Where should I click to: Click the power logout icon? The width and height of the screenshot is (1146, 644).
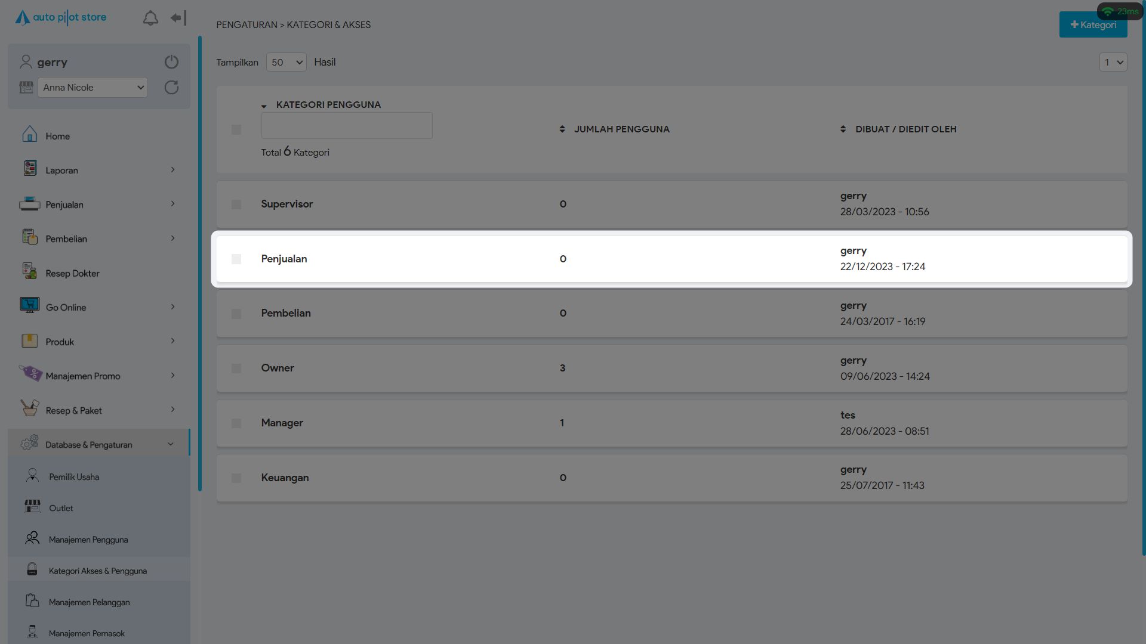point(171,62)
